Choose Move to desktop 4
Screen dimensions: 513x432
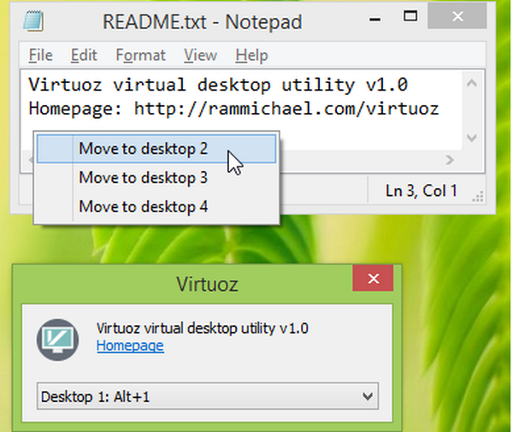tap(156, 207)
